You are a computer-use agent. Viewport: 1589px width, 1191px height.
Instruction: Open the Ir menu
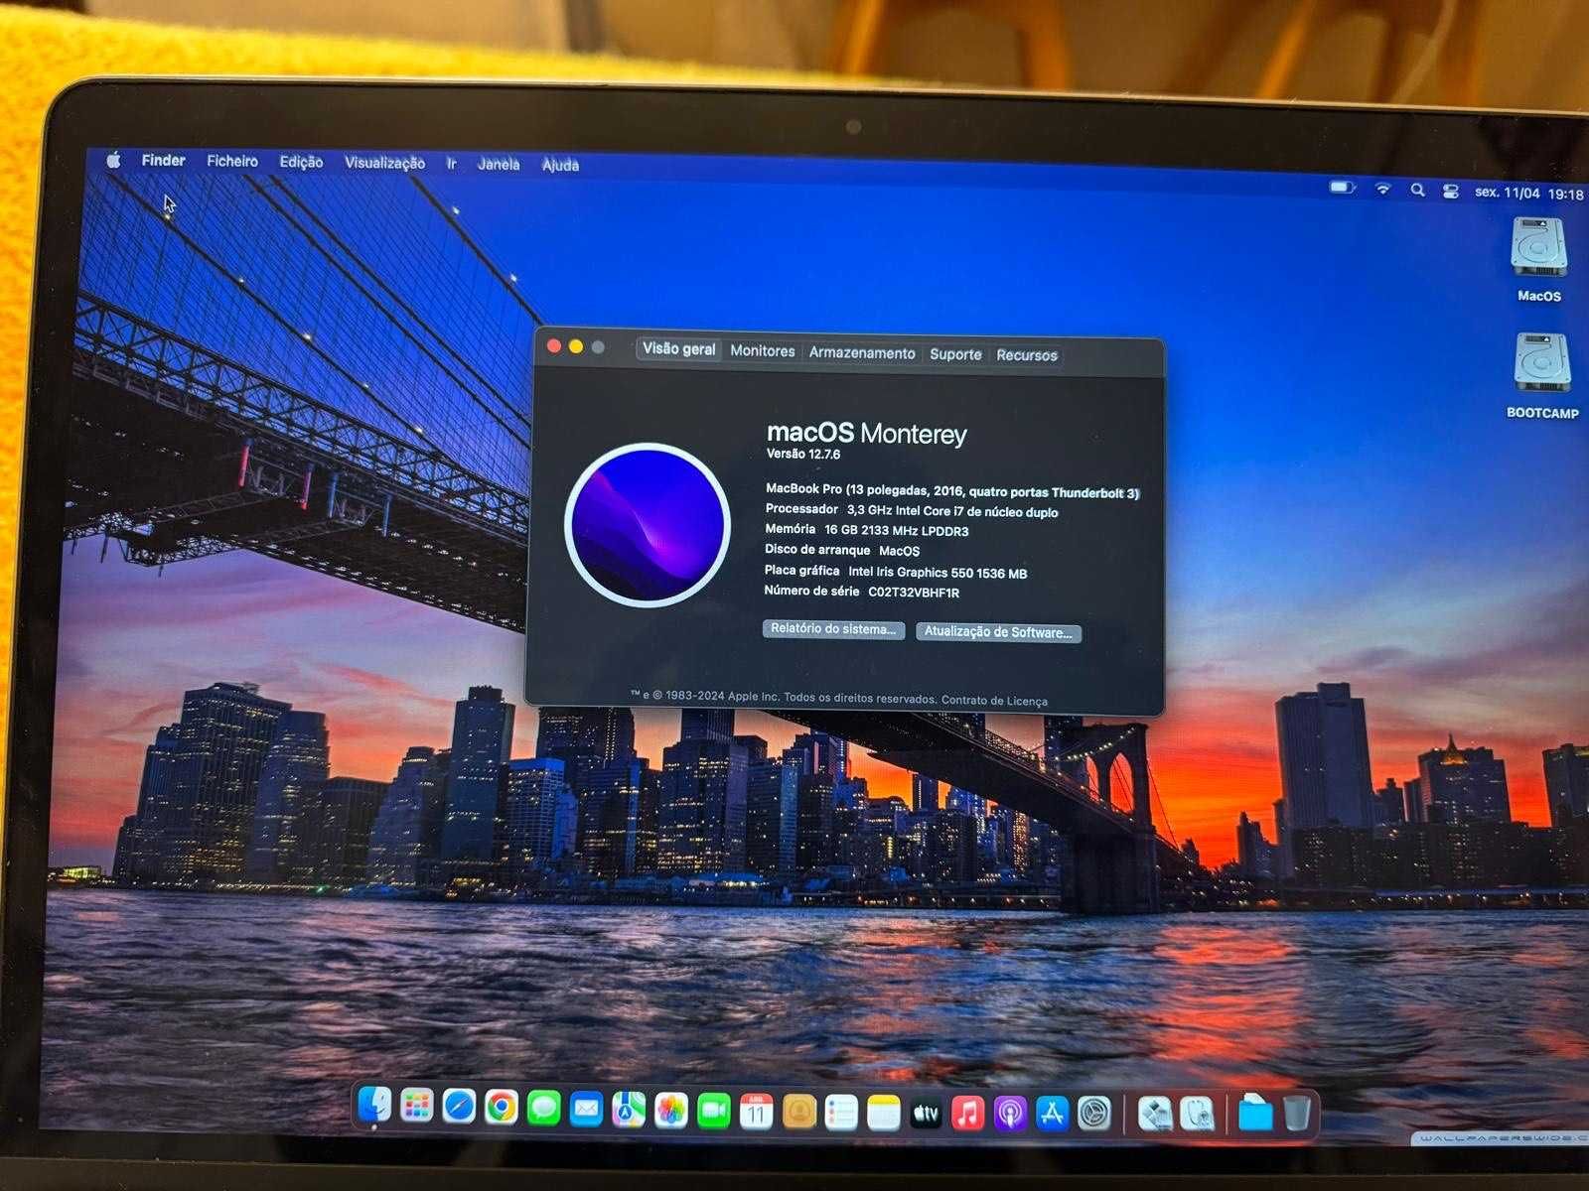click(452, 164)
